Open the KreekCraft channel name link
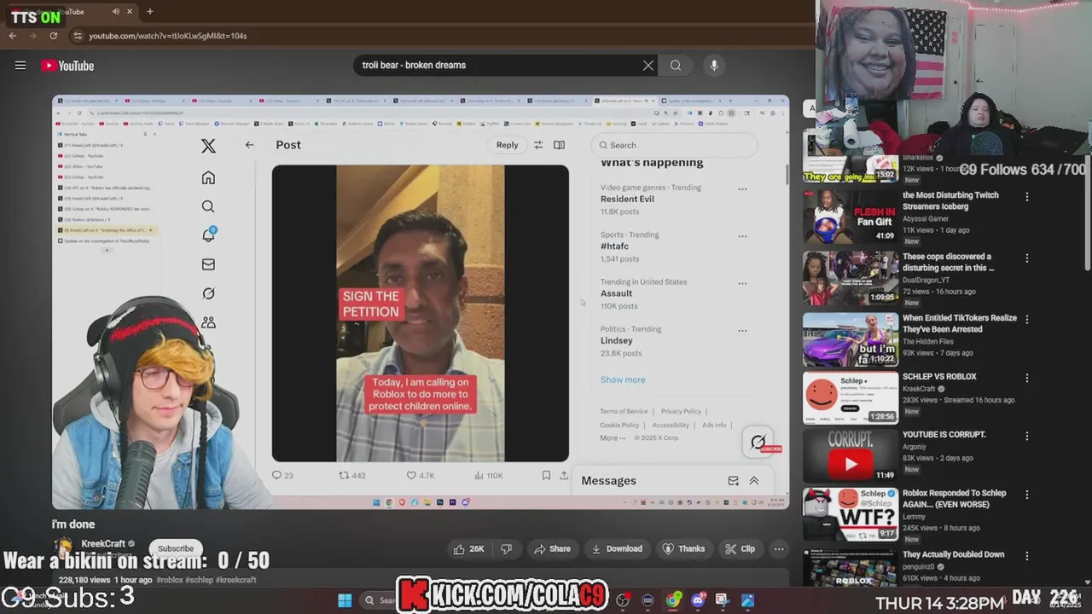Viewport: 1092px width, 614px height. (x=103, y=543)
